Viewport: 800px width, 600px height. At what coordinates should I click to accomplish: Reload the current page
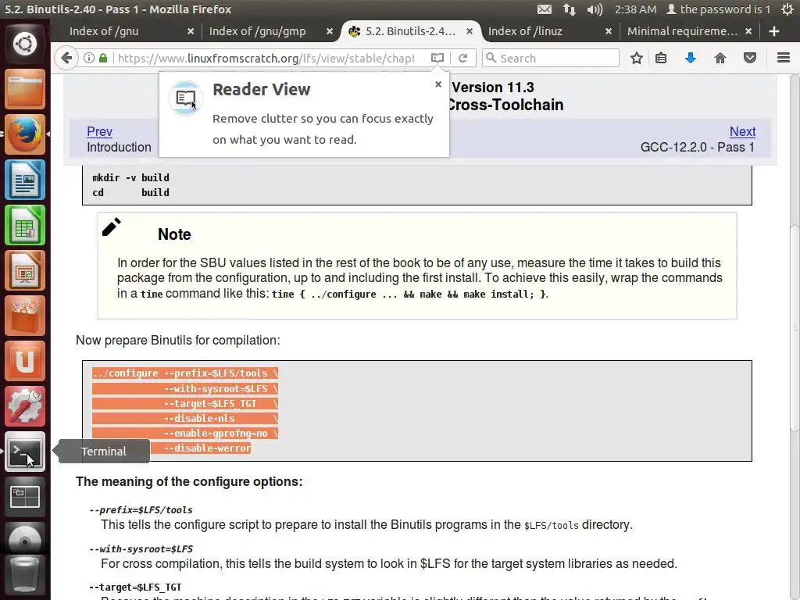pos(462,58)
